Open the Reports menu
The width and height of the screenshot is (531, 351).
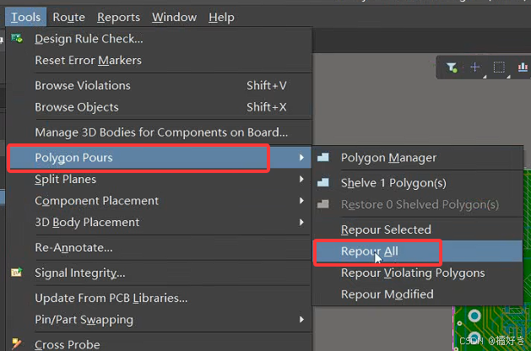pyautogui.click(x=118, y=17)
